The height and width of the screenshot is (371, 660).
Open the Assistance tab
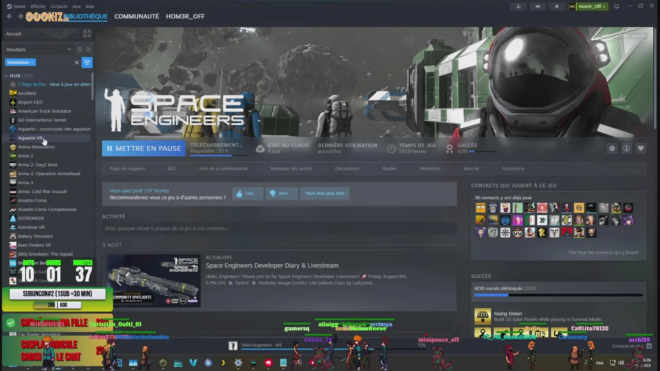click(x=513, y=168)
